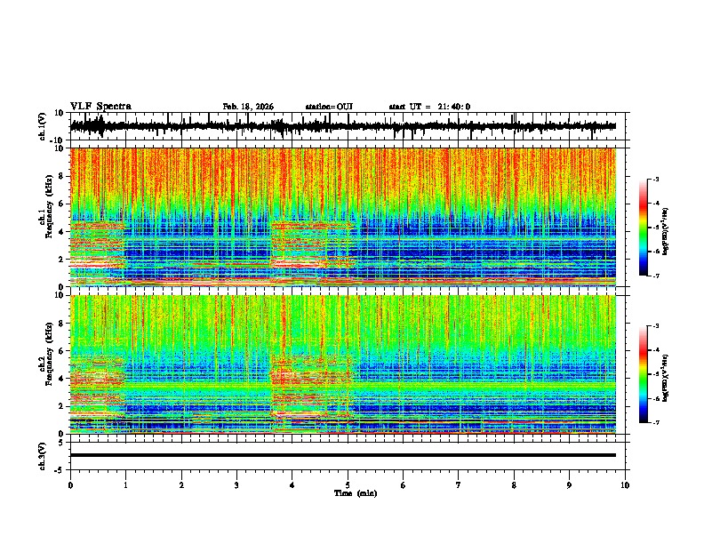704x544 pixels.
Task: Click the ch.1 "Frequency (kHz)" axis label
Action: (49, 206)
